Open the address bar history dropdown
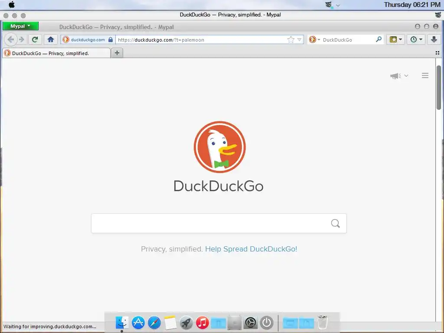Image resolution: width=444 pixels, height=333 pixels. [x=299, y=39]
